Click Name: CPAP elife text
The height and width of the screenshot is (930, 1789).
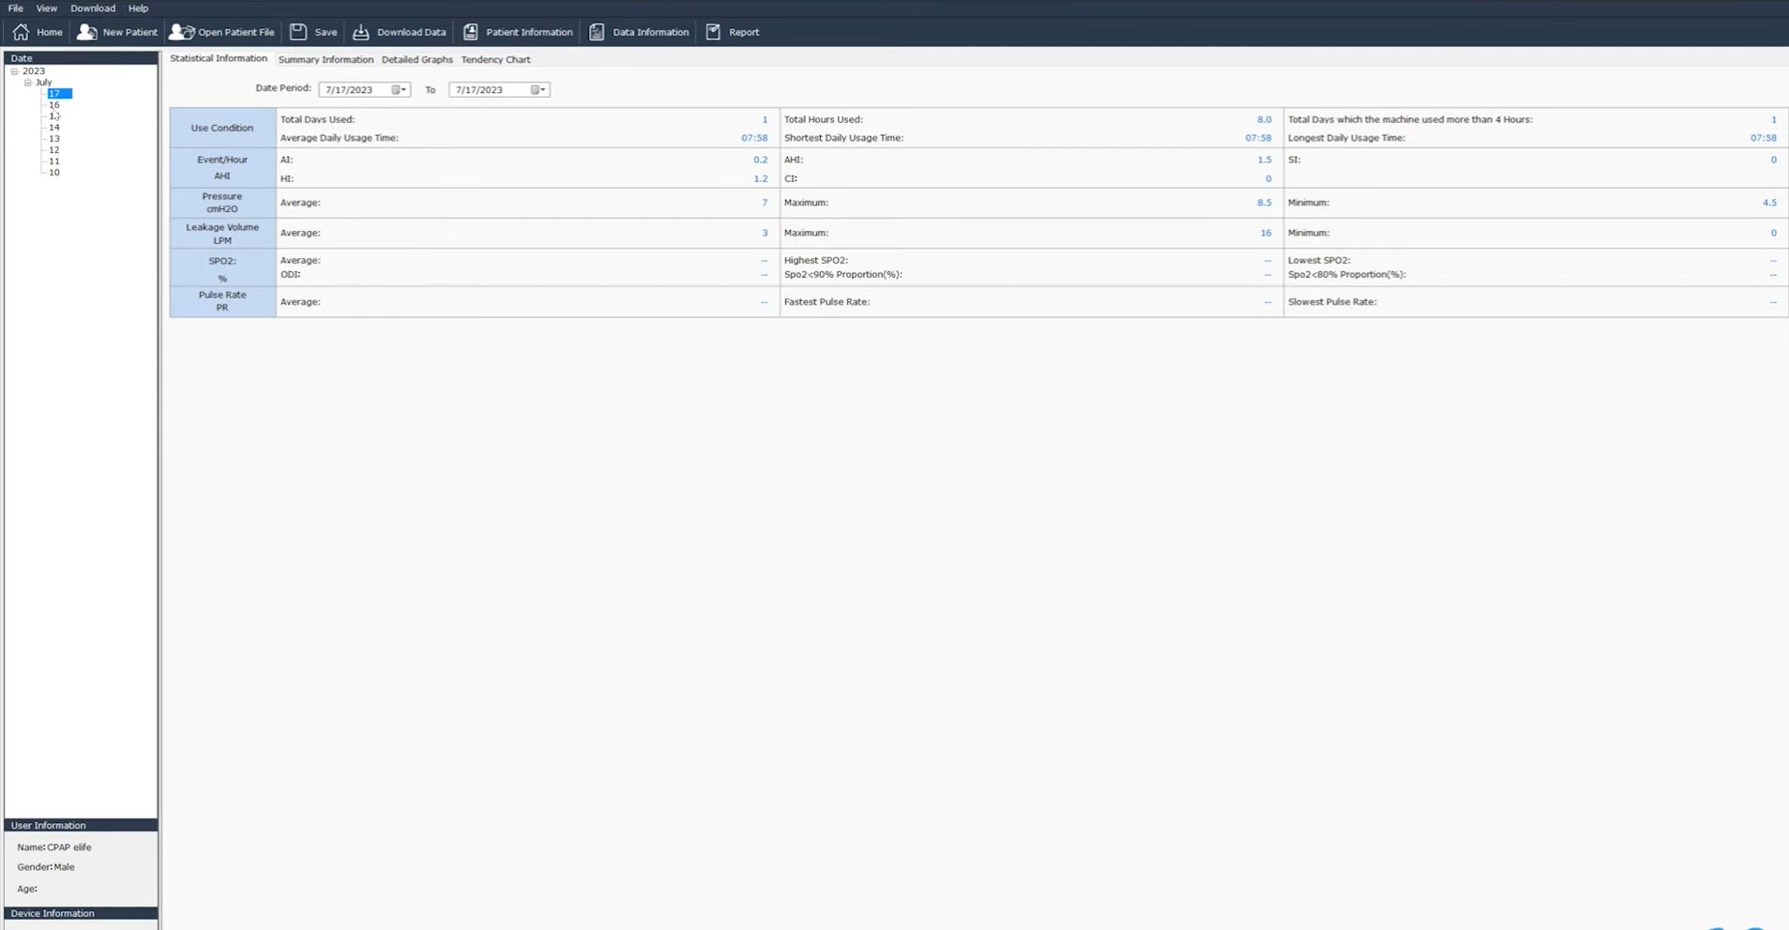pyautogui.click(x=54, y=847)
